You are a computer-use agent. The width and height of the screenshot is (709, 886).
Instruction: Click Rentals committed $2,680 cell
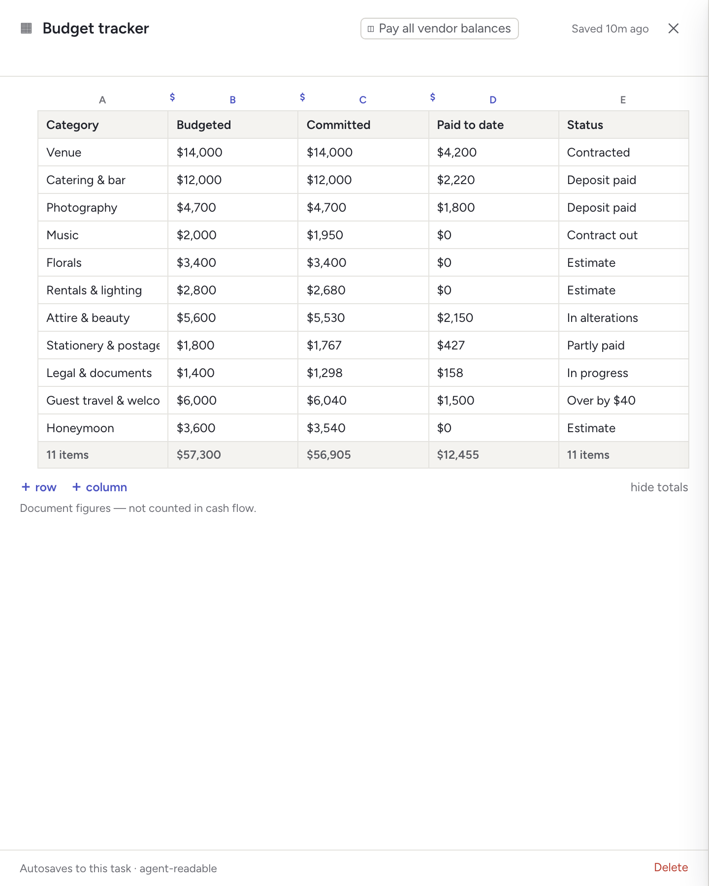click(x=363, y=290)
